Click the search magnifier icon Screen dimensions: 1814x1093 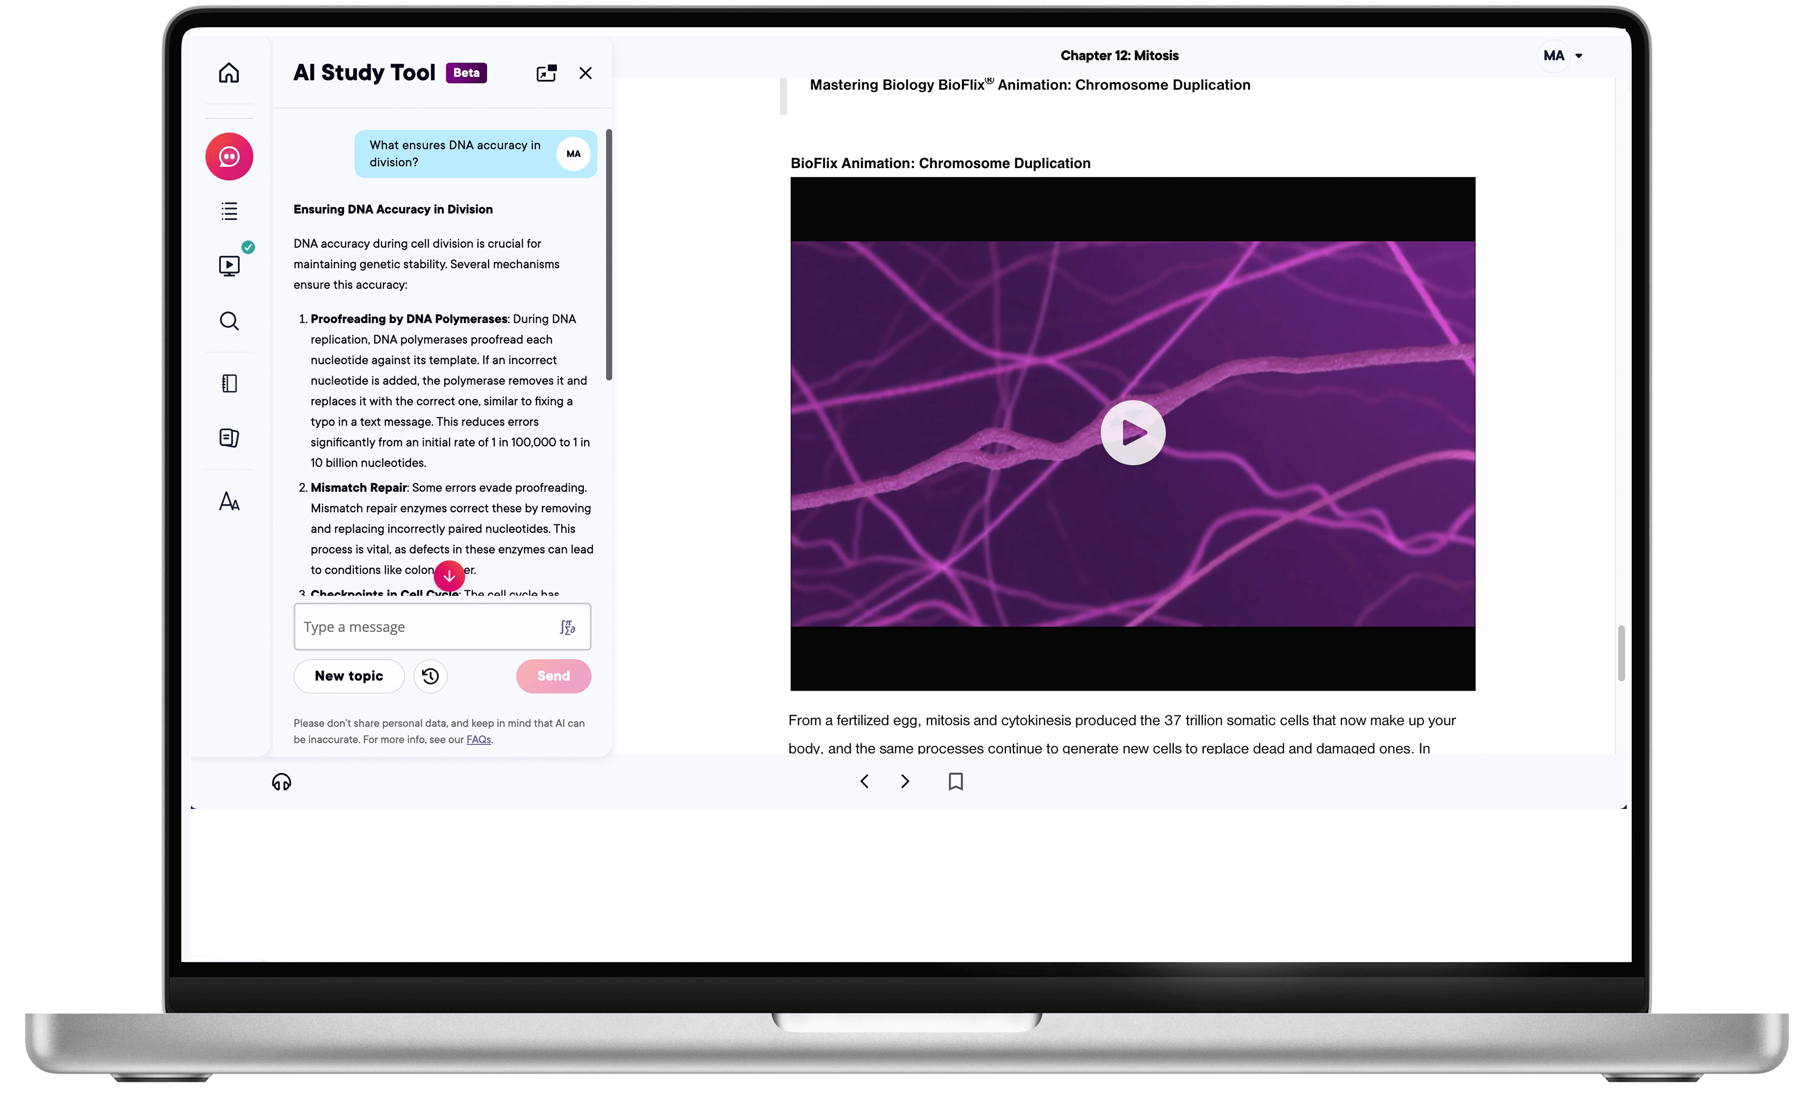[x=229, y=321]
